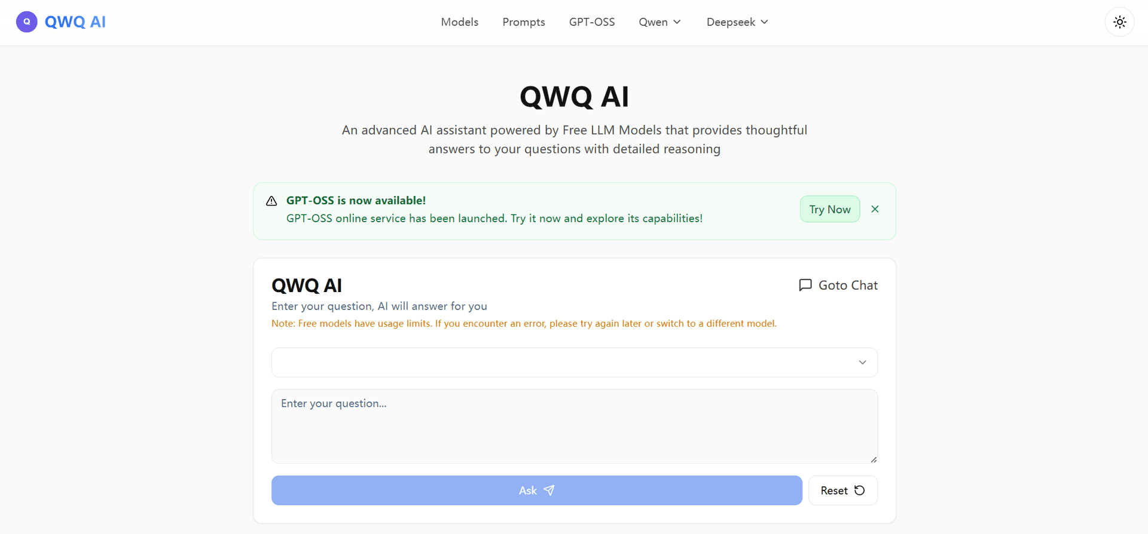This screenshot has height=534, width=1148.
Task: Click the QWQ AI logo icon
Action: click(26, 22)
